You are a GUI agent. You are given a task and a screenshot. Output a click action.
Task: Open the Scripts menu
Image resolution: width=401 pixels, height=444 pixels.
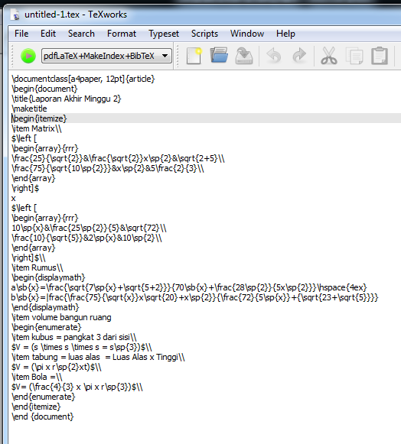(x=204, y=34)
